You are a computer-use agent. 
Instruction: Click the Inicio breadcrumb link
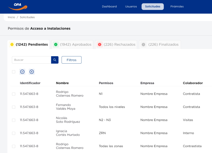(x=11, y=17)
